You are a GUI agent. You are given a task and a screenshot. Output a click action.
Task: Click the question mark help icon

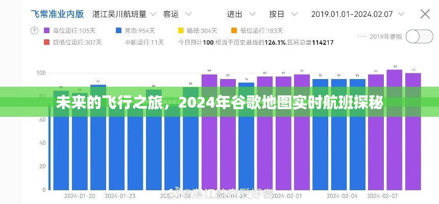[34, 31]
